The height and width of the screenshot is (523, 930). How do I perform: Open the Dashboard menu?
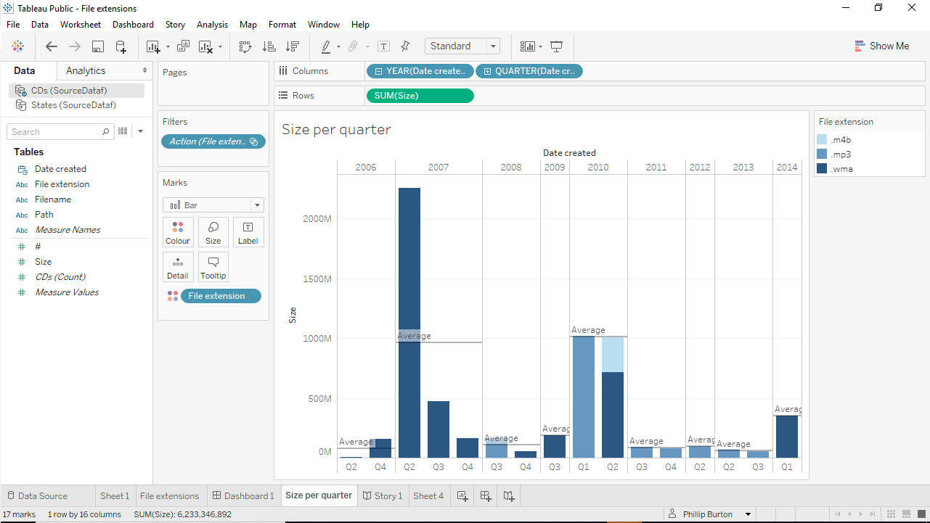[x=133, y=25]
